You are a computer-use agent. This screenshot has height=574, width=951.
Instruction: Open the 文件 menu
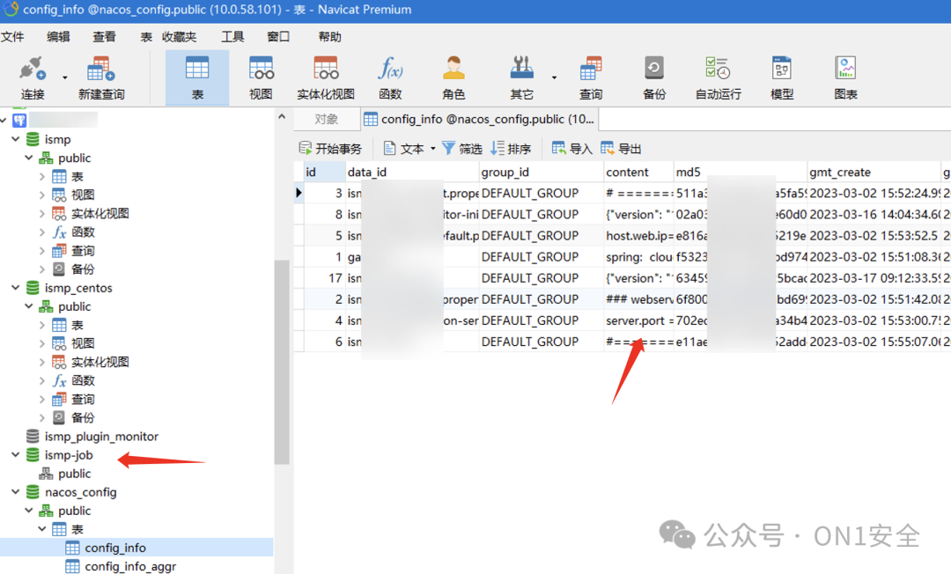point(12,37)
